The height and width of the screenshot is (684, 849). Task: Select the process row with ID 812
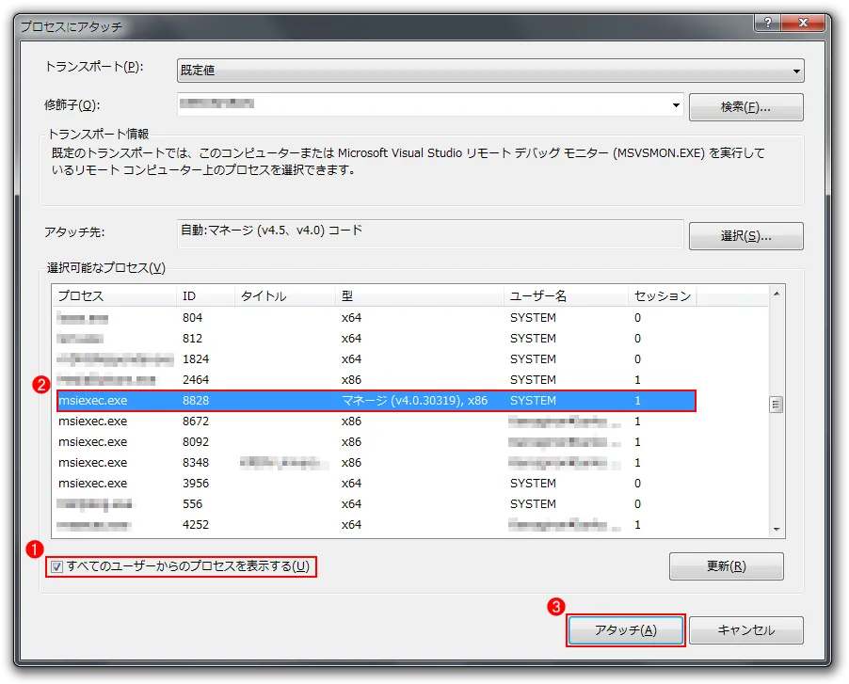point(376,338)
